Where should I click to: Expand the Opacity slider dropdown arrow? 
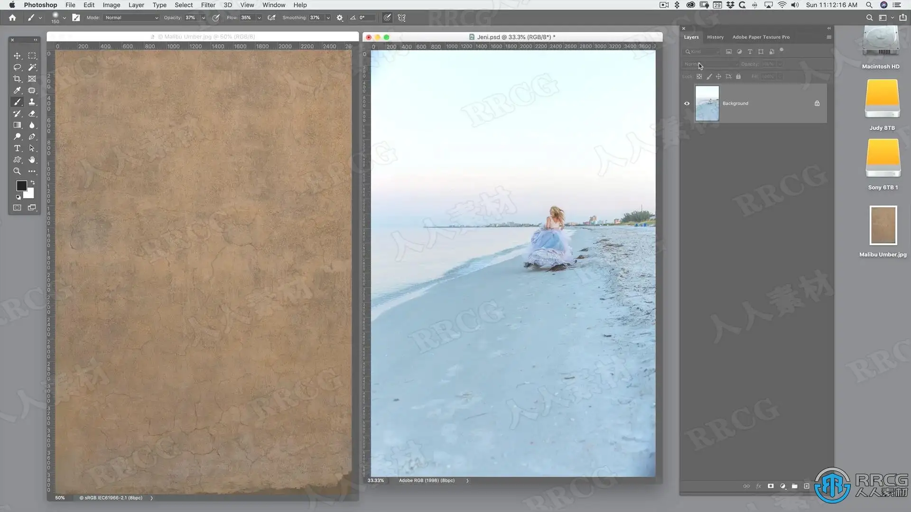pos(204,18)
